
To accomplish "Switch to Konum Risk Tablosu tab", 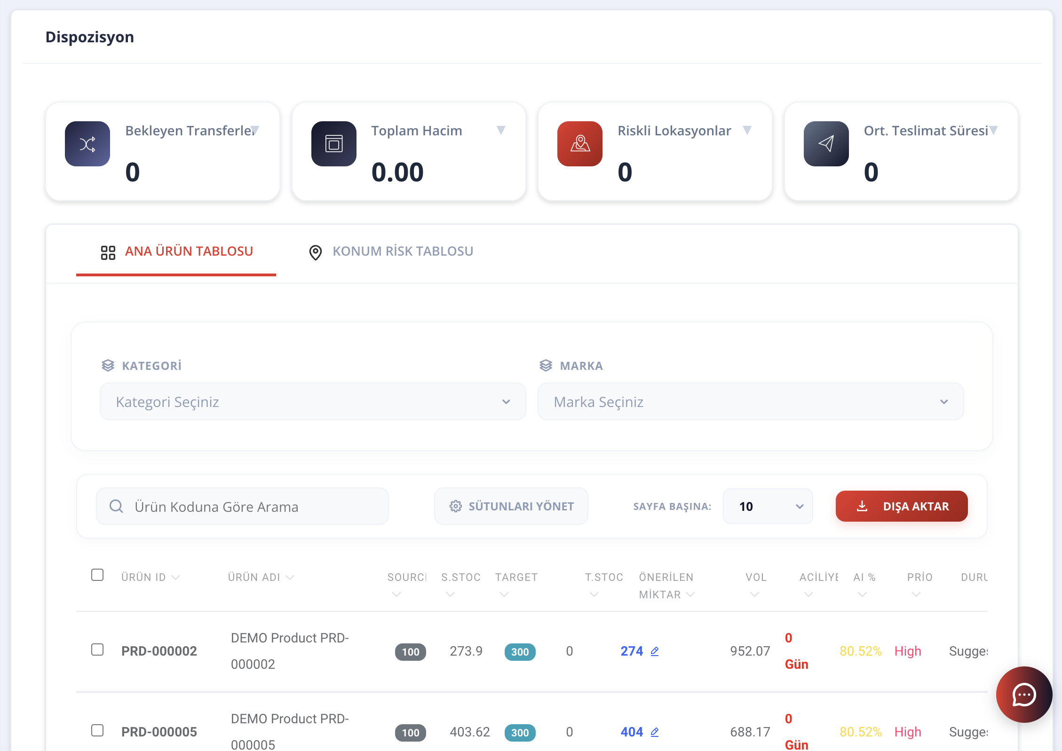I will [391, 251].
